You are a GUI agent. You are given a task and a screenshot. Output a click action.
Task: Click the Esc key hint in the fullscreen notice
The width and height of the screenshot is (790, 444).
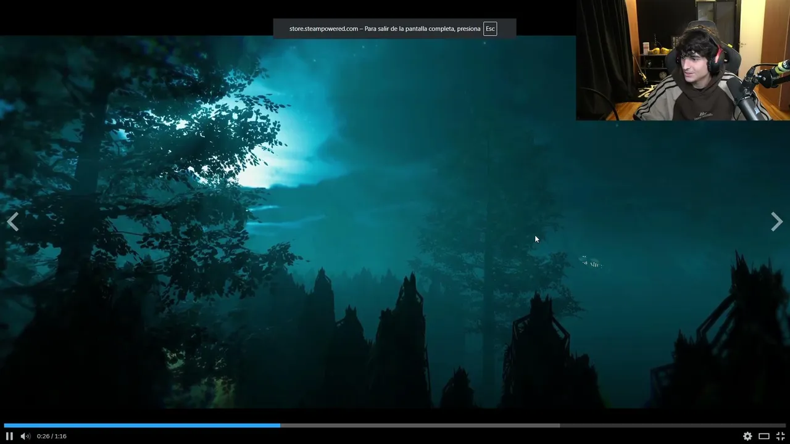(490, 29)
